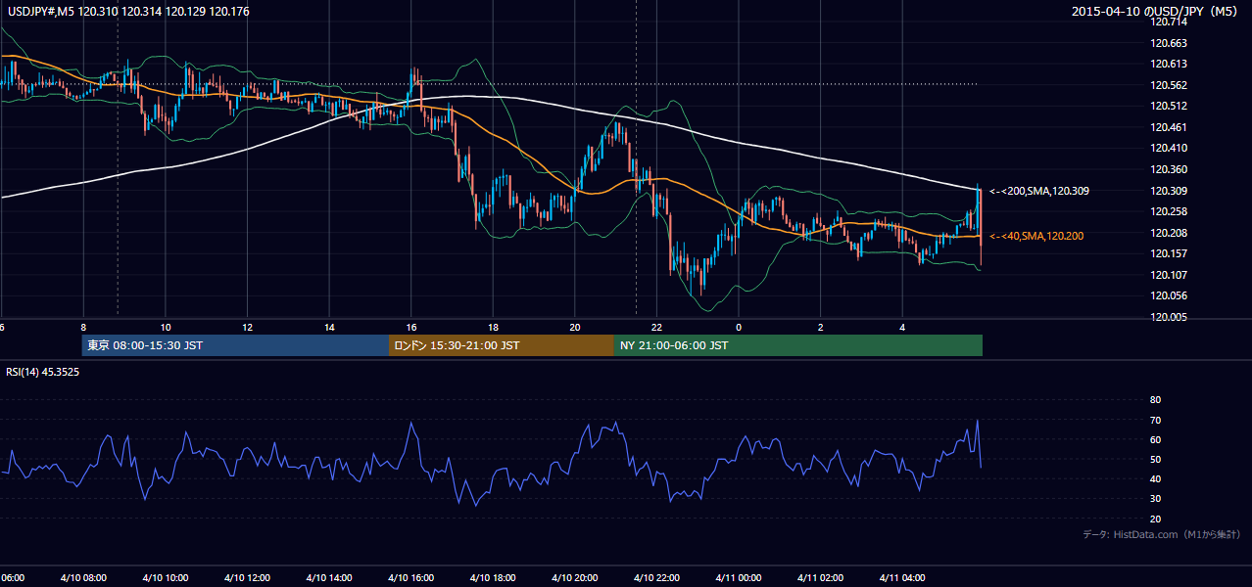Screen dimensions: 1252x587
Task: Click the Tokyo session bar 東京 08:00-15:30 JST
Action: (236, 345)
